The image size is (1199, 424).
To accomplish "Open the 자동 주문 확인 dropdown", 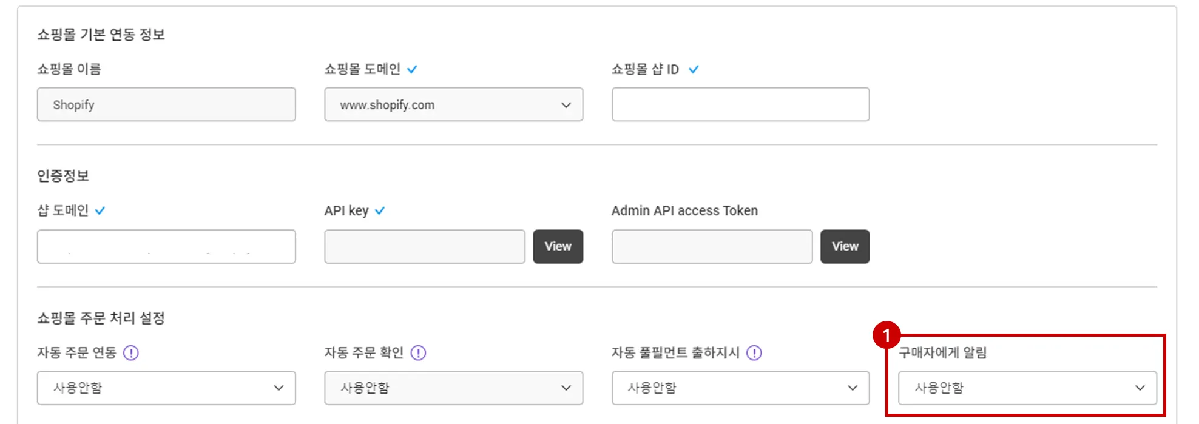I will 453,388.
